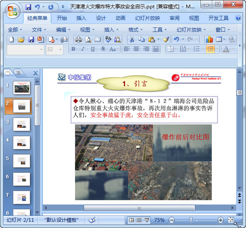Screen dimensions: 246x228
Task: Create a new blank presentation icon
Action: (12, 39)
